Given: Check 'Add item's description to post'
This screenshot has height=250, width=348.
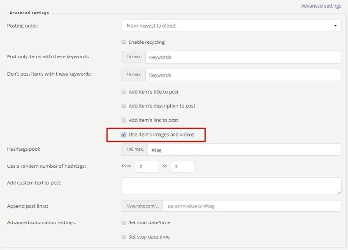Looking at the screenshot, I should coord(124,106).
